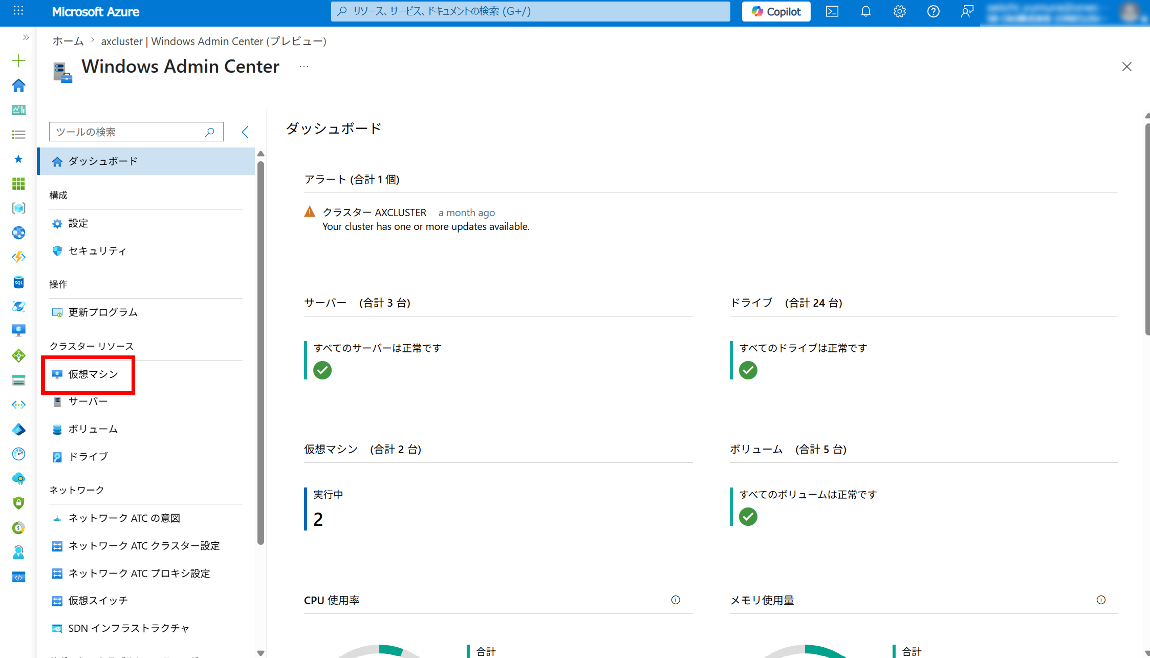Open Virtual networks icon in sidebar
1150x658 pixels.
pyautogui.click(x=19, y=405)
